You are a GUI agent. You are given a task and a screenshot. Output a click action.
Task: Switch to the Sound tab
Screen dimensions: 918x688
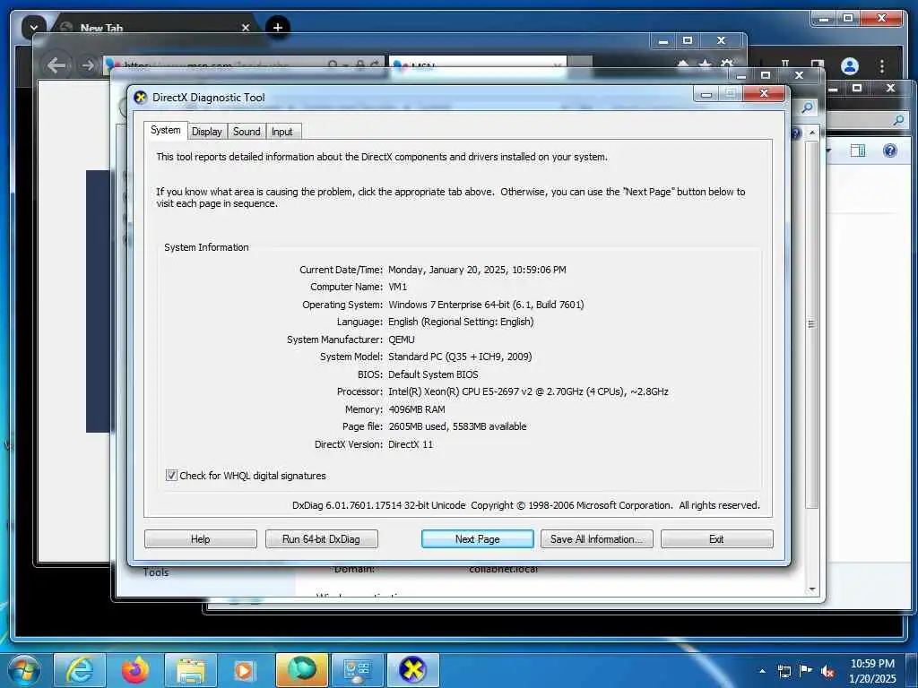247,132
